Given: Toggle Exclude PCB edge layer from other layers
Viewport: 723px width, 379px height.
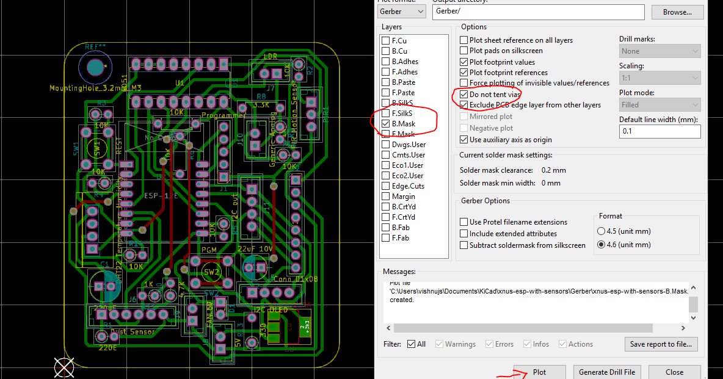Looking at the screenshot, I should (463, 104).
